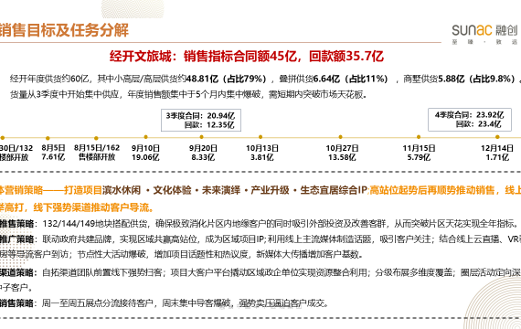Select the label 11月15日 5.79亿
The width and height of the screenshot is (521, 329).
pyautogui.click(x=419, y=153)
